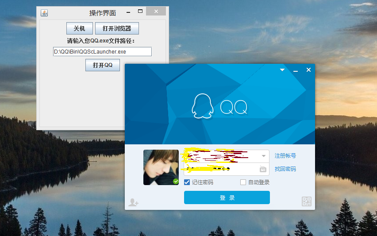
Task: Open browser with 打开浏览器 button
Action: point(117,28)
